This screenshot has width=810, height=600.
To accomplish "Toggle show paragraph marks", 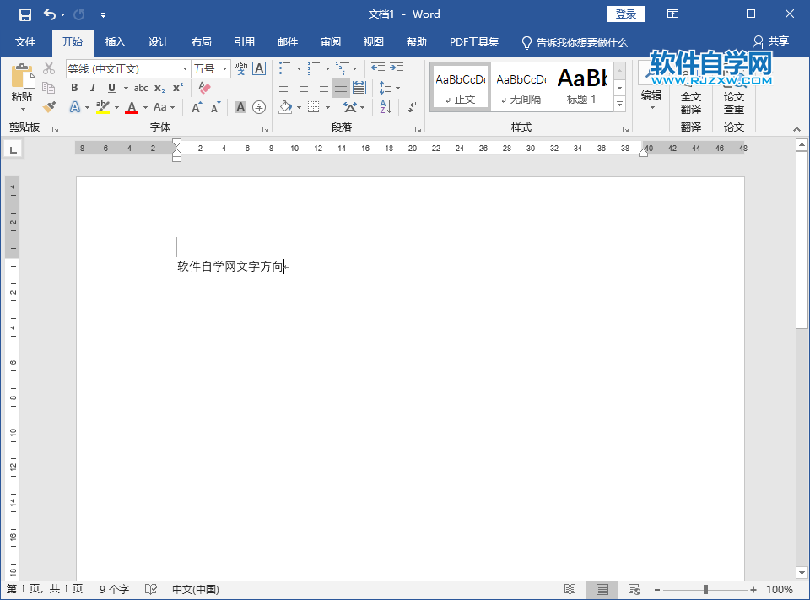I will pyautogui.click(x=412, y=106).
